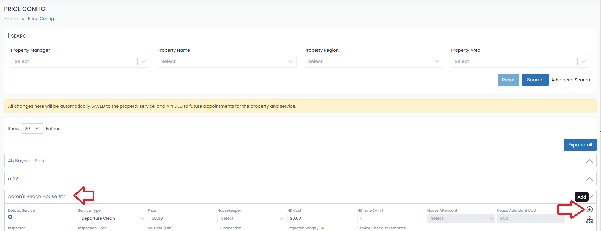Viewport: 601px width, 231px height.
Task: Go to Home breadcrumb
Action: (x=11, y=19)
